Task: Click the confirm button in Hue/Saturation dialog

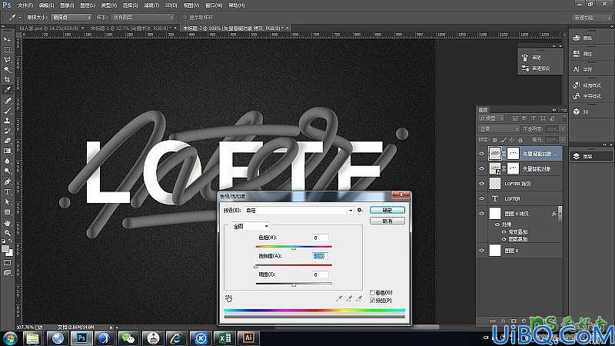Action: tap(387, 210)
